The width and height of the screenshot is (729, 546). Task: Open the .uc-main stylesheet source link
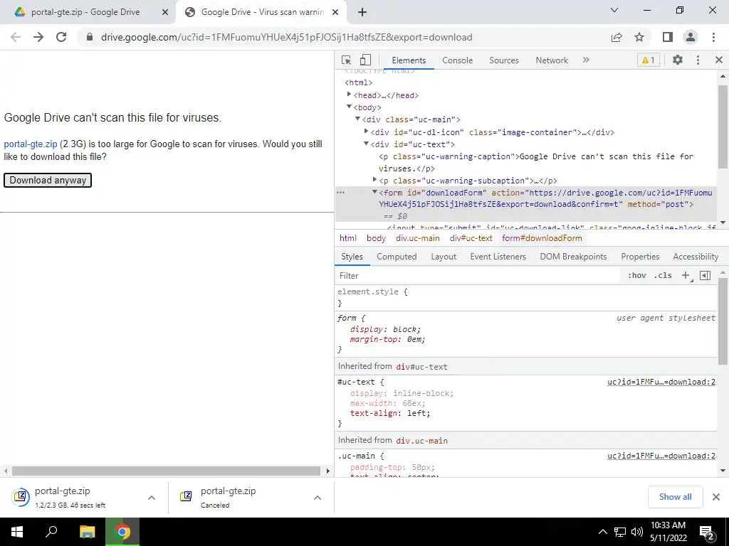click(x=661, y=456)
